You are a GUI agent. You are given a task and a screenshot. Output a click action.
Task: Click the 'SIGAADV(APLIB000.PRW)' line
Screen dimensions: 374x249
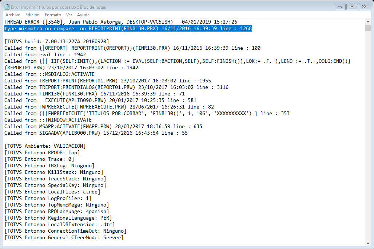coord(96,133)
